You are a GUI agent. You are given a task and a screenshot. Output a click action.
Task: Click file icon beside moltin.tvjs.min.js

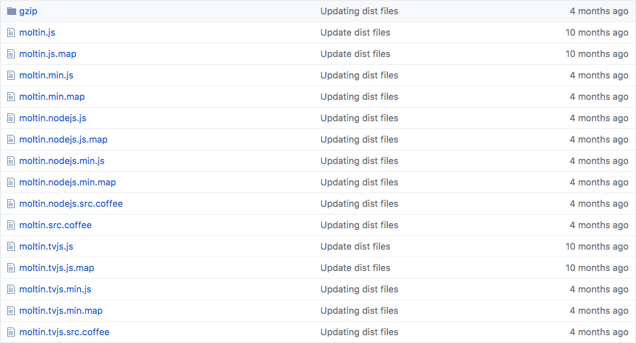click(11, 289)
